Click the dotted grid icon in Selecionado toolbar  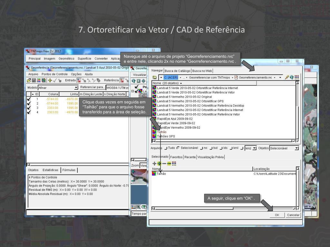[x=174, y=163]
